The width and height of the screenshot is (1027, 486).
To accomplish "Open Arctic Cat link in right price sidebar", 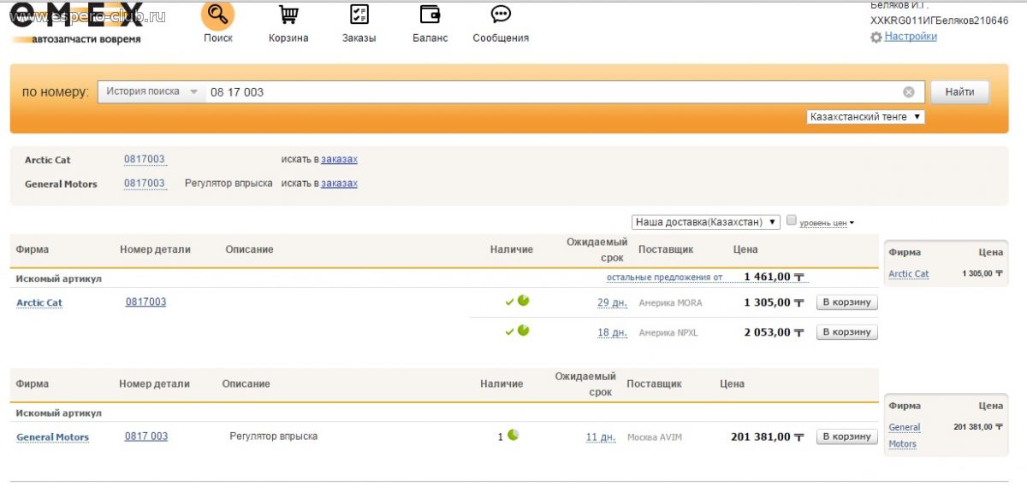I will [x=908, y=274].
